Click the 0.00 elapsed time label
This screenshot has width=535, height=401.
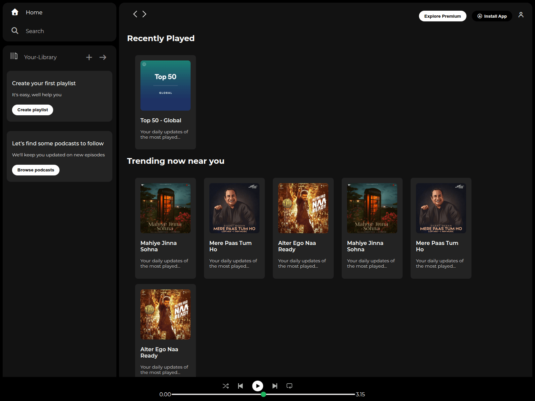point(165,394)
